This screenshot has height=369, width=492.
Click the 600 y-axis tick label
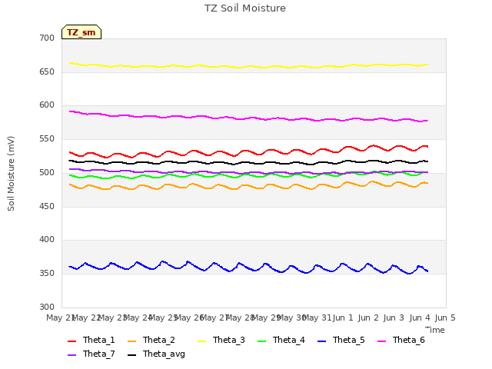47,105
